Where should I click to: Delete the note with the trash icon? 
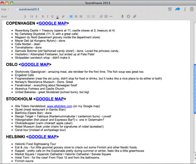(x=192, y=9)
